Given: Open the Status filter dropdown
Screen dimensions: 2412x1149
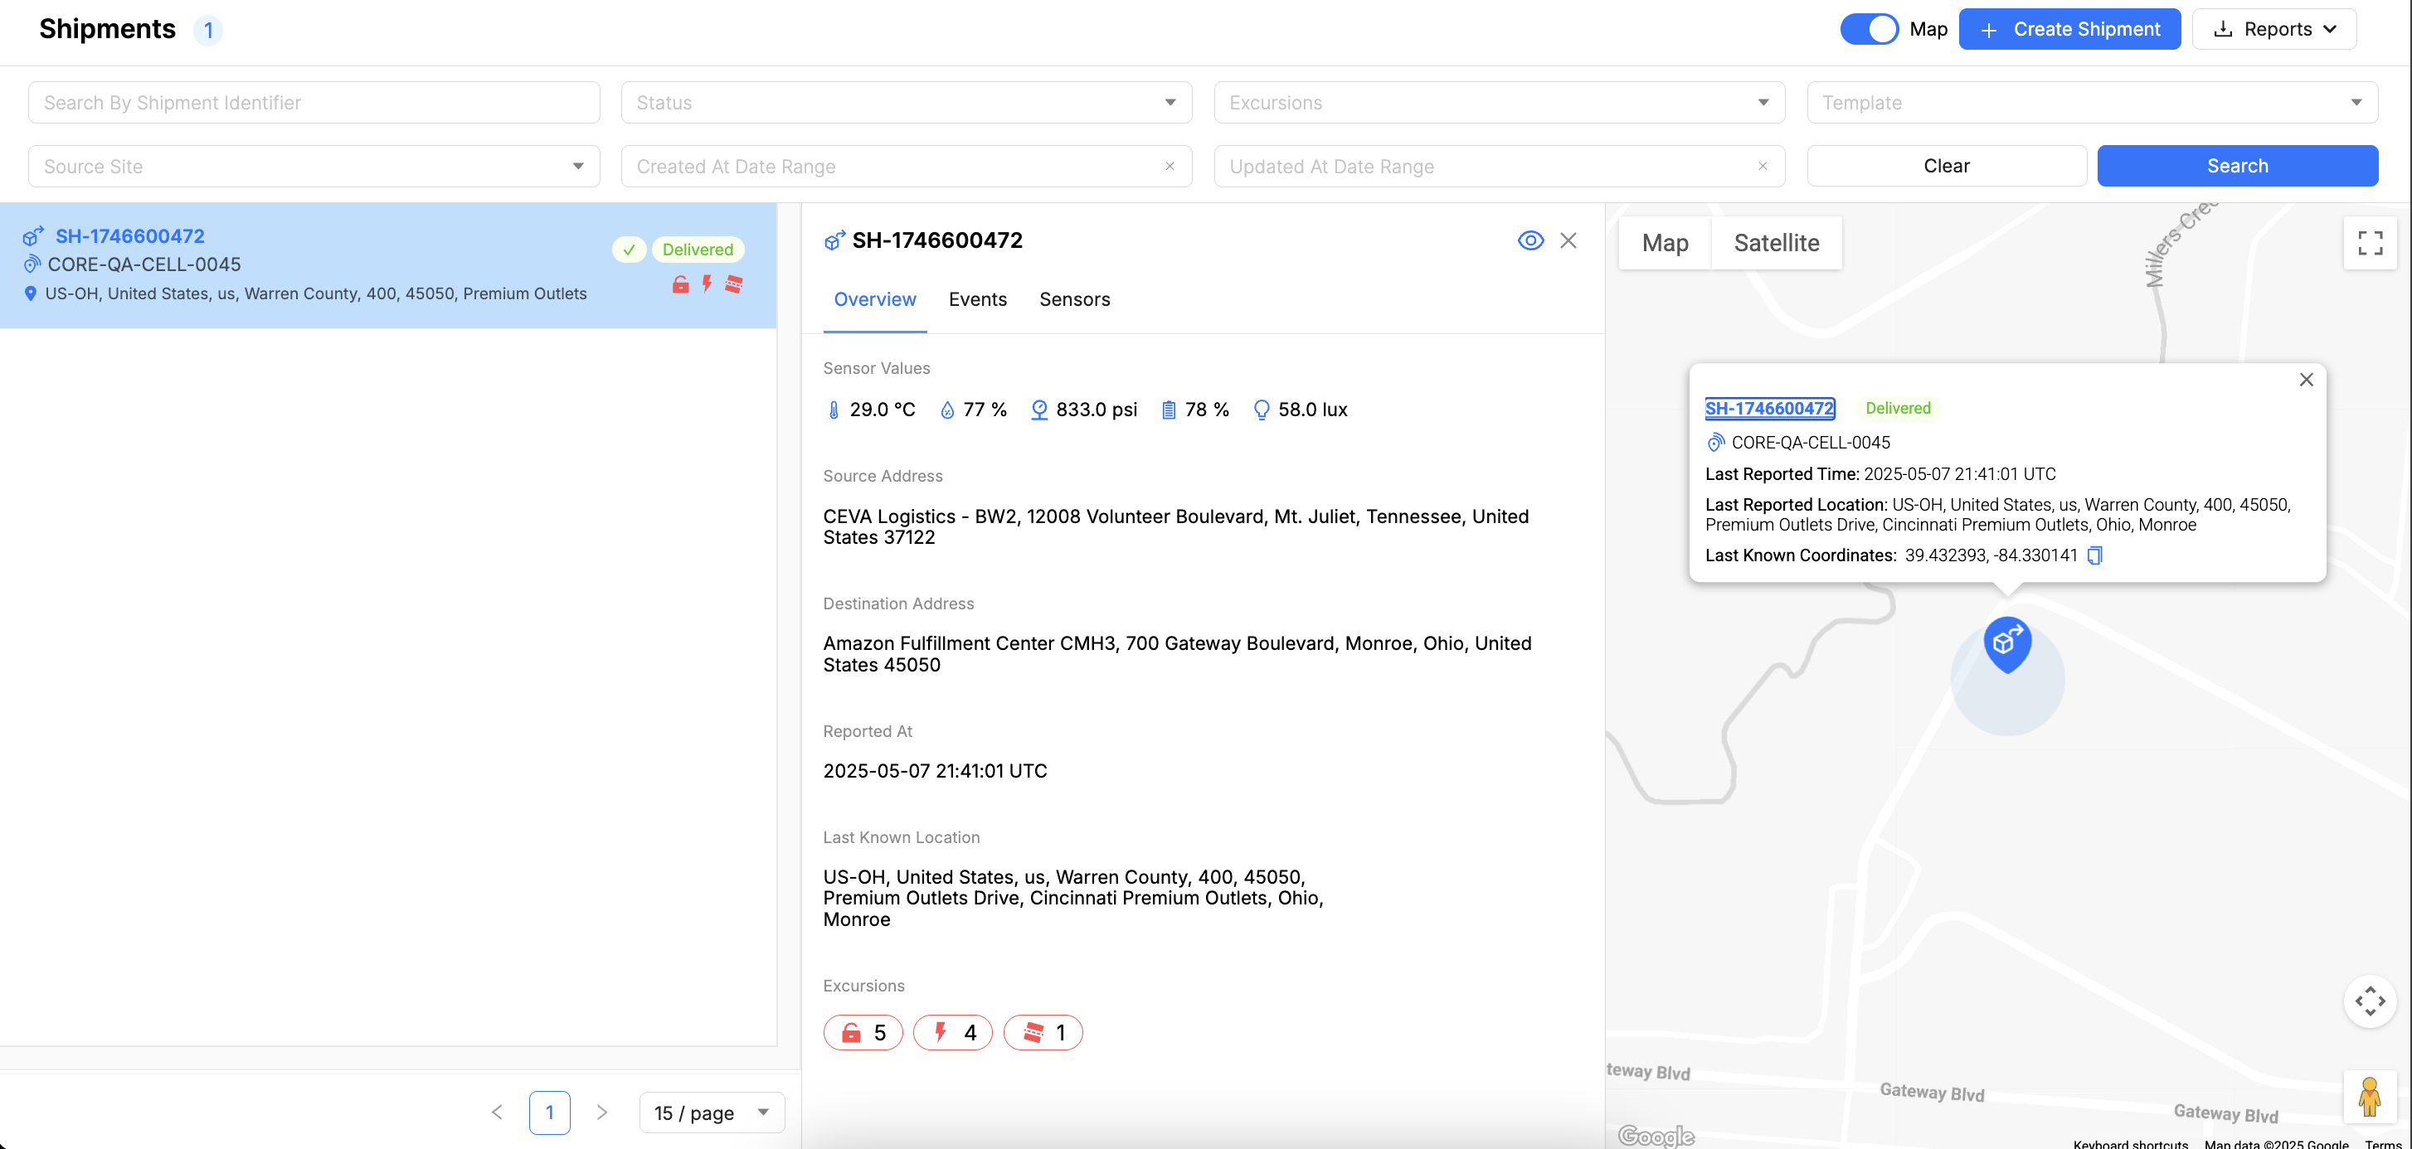Looking at the screenshot, I should [x=906, y=103].
